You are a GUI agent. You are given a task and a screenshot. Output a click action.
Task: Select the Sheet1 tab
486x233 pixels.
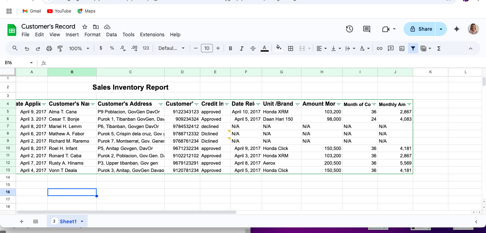point(68,221)
